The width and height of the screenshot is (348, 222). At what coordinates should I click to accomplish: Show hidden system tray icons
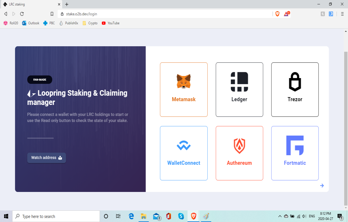pyautogui.click(x=280, y=216)
